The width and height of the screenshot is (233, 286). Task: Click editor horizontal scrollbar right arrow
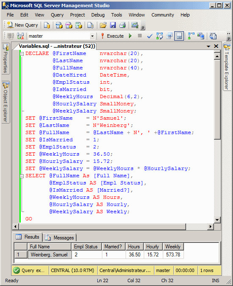tap(211, 226)
